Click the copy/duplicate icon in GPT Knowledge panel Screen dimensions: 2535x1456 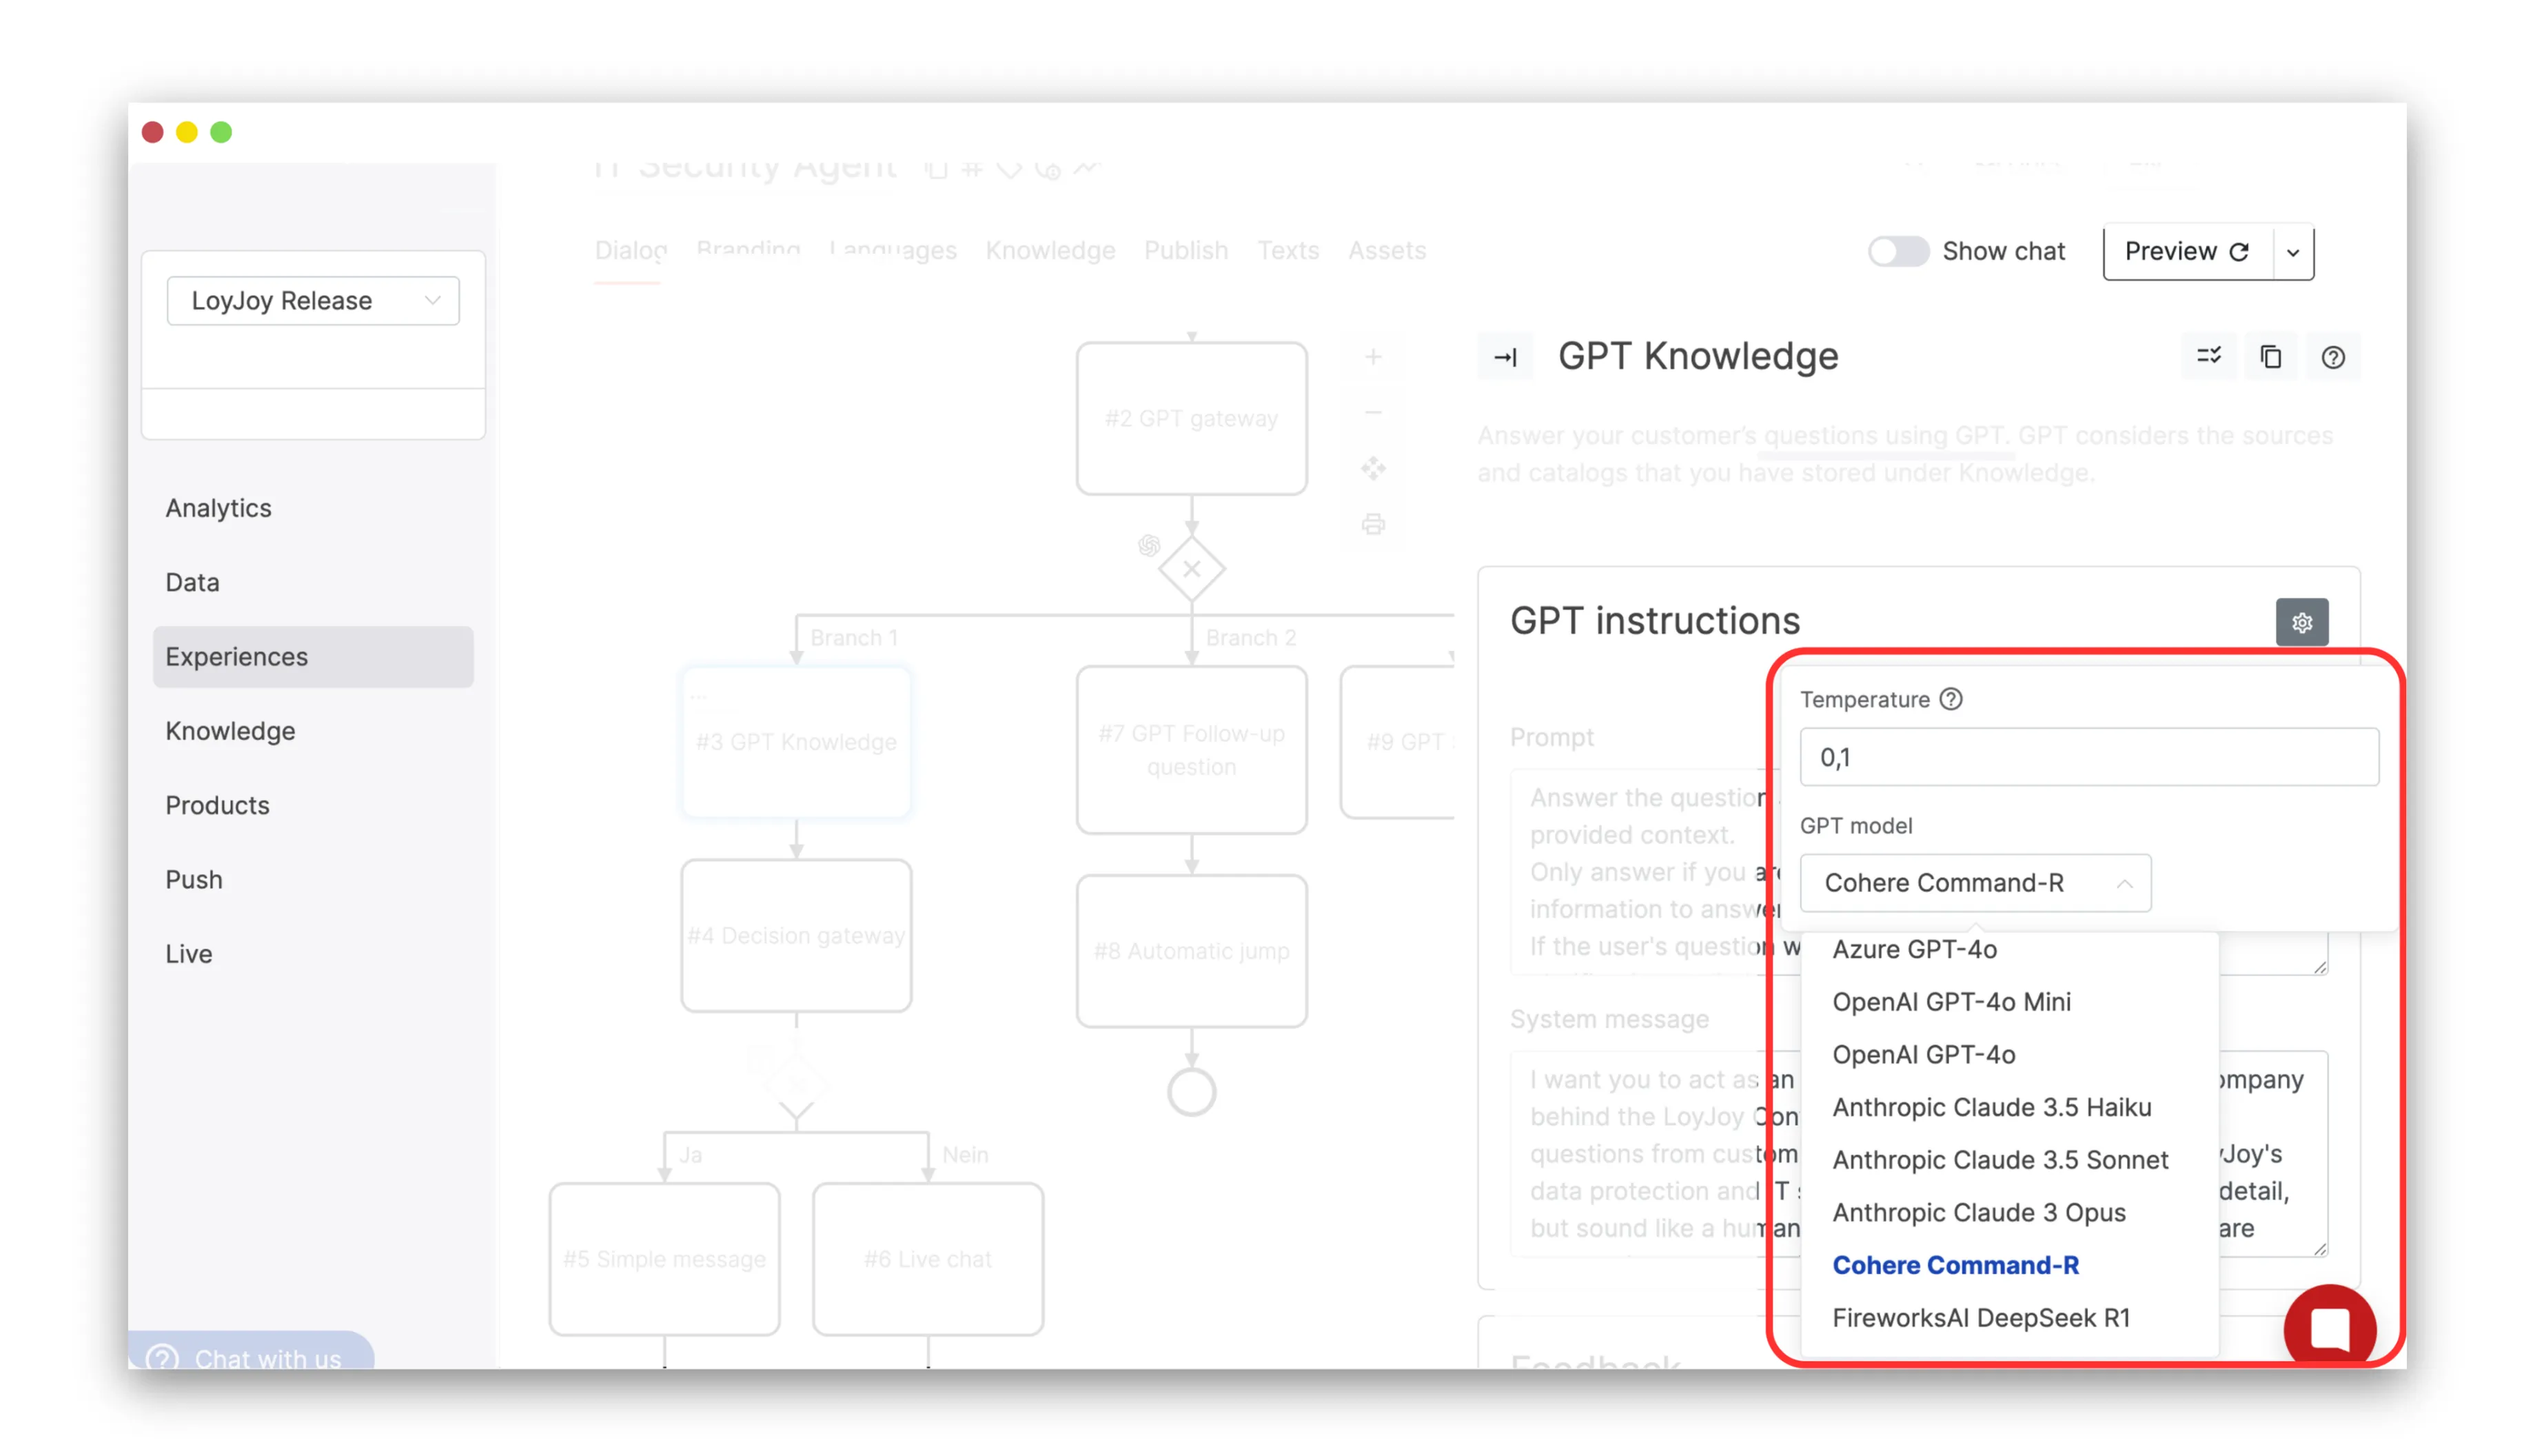click(x=2269, y=355)
